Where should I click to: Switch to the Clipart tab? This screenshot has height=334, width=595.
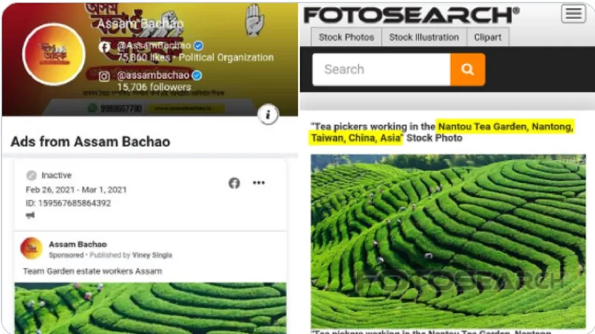488,37
